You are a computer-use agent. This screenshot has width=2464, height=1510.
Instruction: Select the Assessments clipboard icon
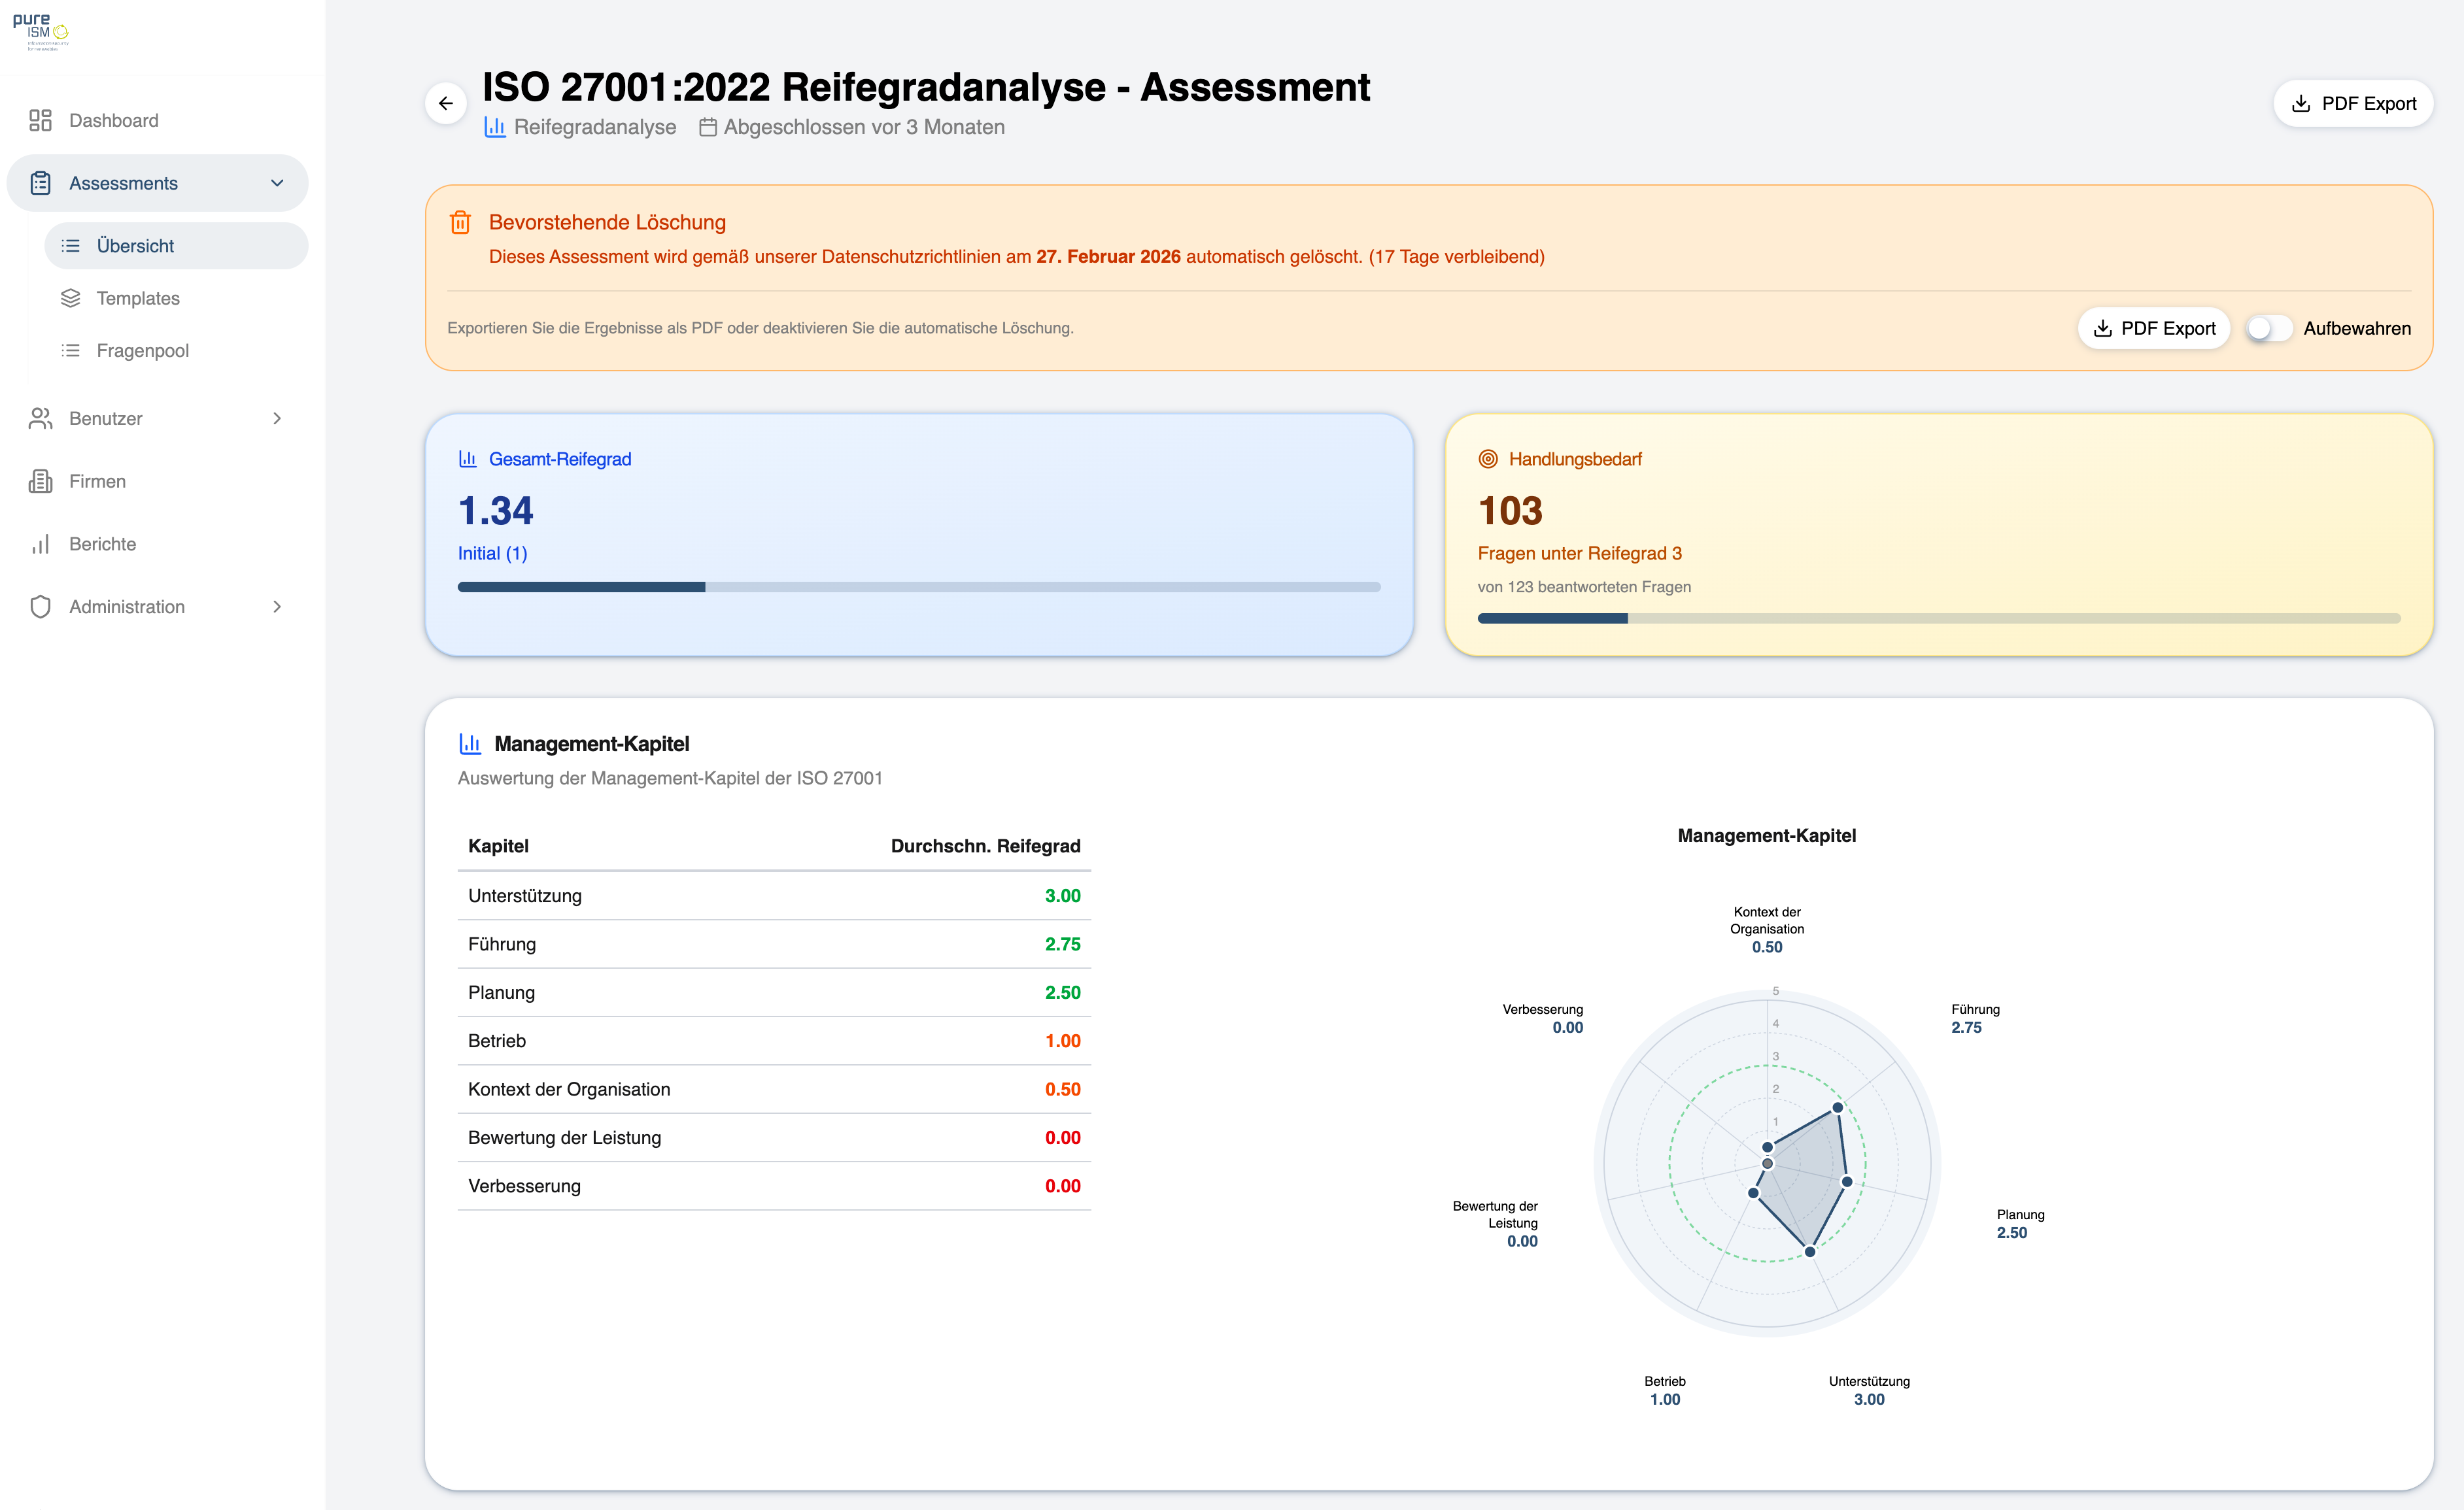[x=40, y=183]
